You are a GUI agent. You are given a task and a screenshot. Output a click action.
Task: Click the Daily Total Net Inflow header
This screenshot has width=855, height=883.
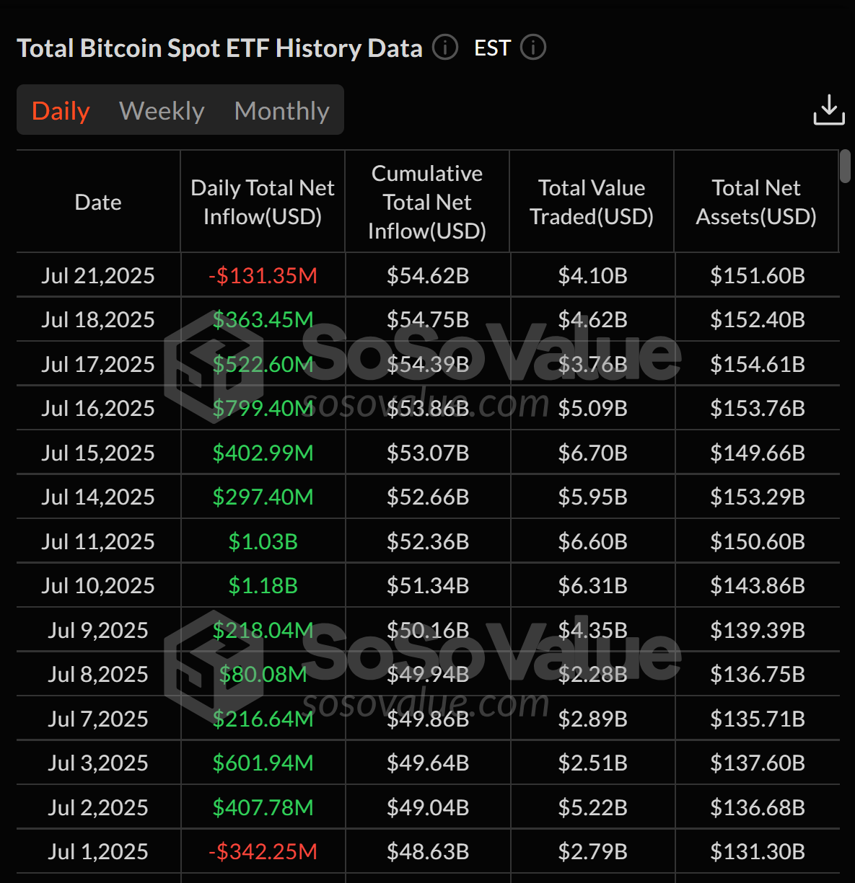pyautogui.click(x=263, y=203)
